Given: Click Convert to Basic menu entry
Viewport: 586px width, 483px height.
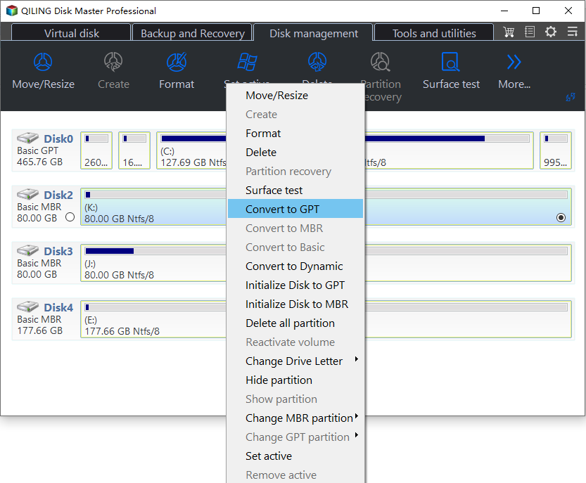Looking at the screenshot, I should point(295,247).
